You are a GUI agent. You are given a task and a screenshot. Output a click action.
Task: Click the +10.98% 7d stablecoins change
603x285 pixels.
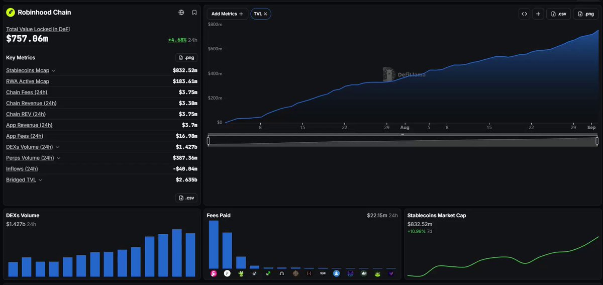(420, 232)
